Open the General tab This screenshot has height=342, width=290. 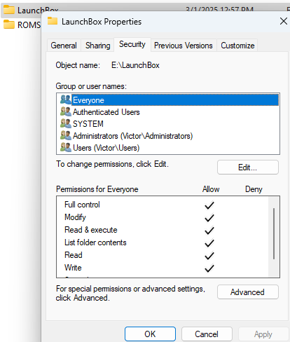(x=64, y=46)
